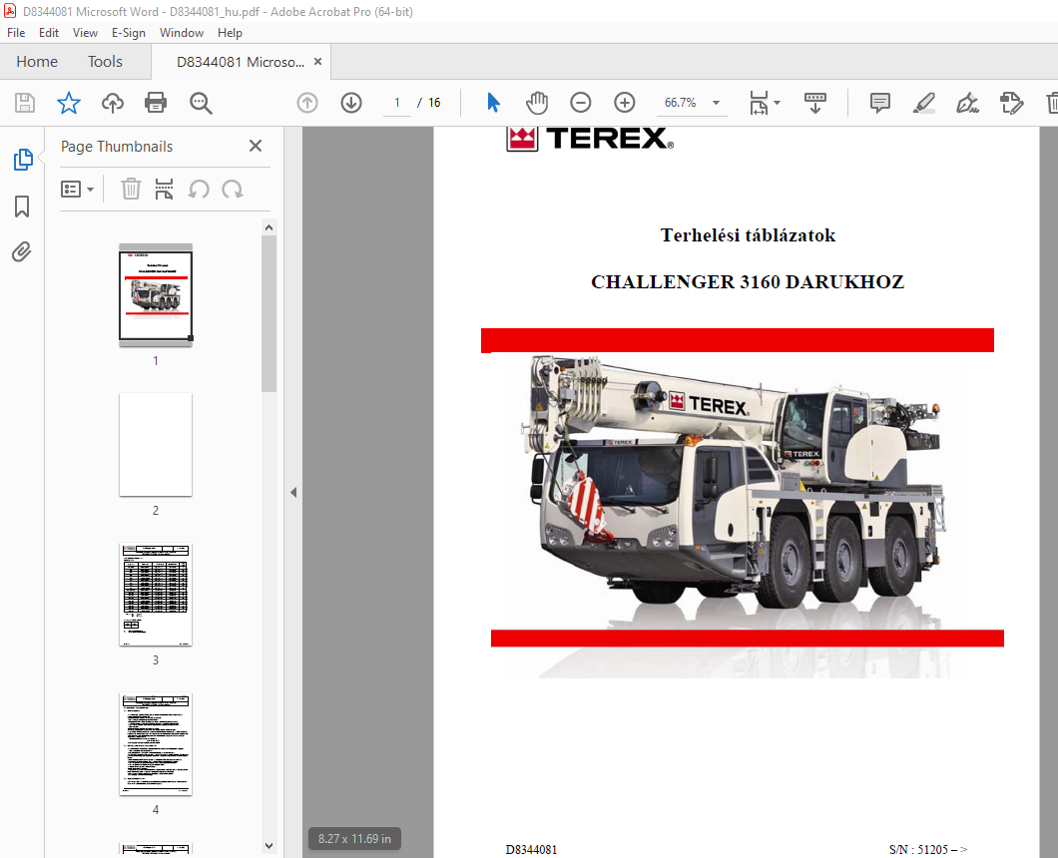This screenshot has width=1058, height=858.
Task: Zoom out with minus button
Action: (x=580, y=103)
